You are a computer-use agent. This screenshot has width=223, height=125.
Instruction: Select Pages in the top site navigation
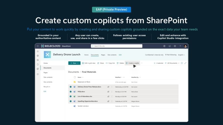click(103, 55)
